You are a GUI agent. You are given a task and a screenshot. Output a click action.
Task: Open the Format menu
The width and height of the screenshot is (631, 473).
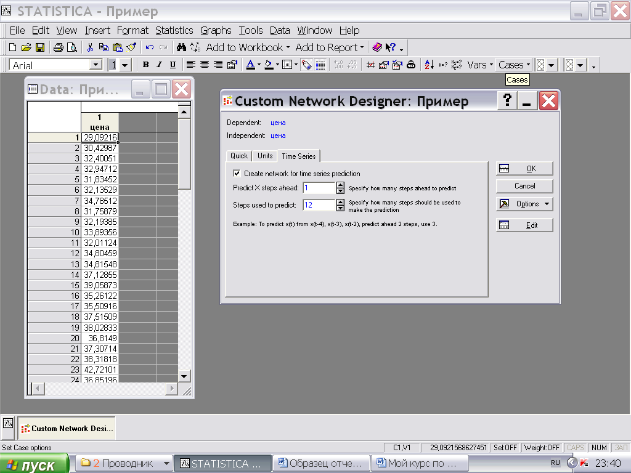pyautogui.click(x=132, y=31)
